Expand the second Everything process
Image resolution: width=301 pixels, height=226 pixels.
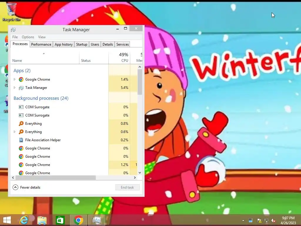[14, 132]
